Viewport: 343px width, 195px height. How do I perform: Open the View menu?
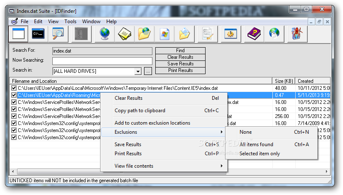click(x=53, y=22)
